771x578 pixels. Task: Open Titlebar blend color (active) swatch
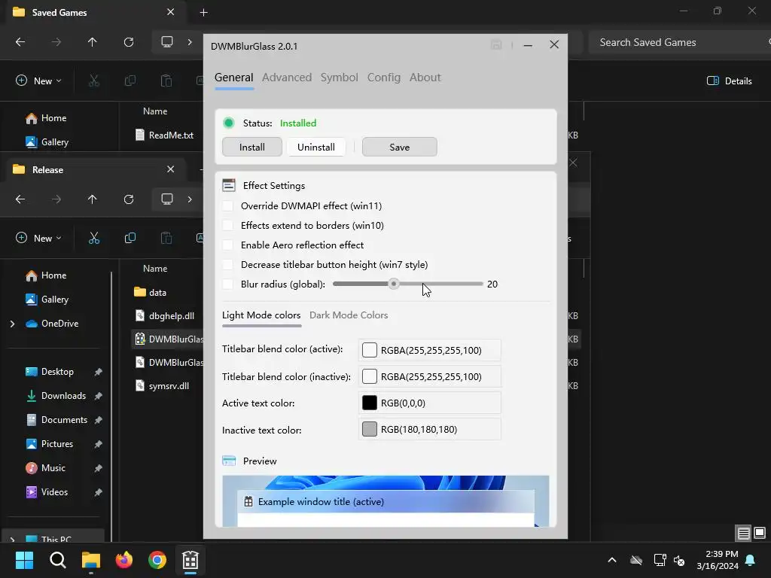tap(369, 350)
